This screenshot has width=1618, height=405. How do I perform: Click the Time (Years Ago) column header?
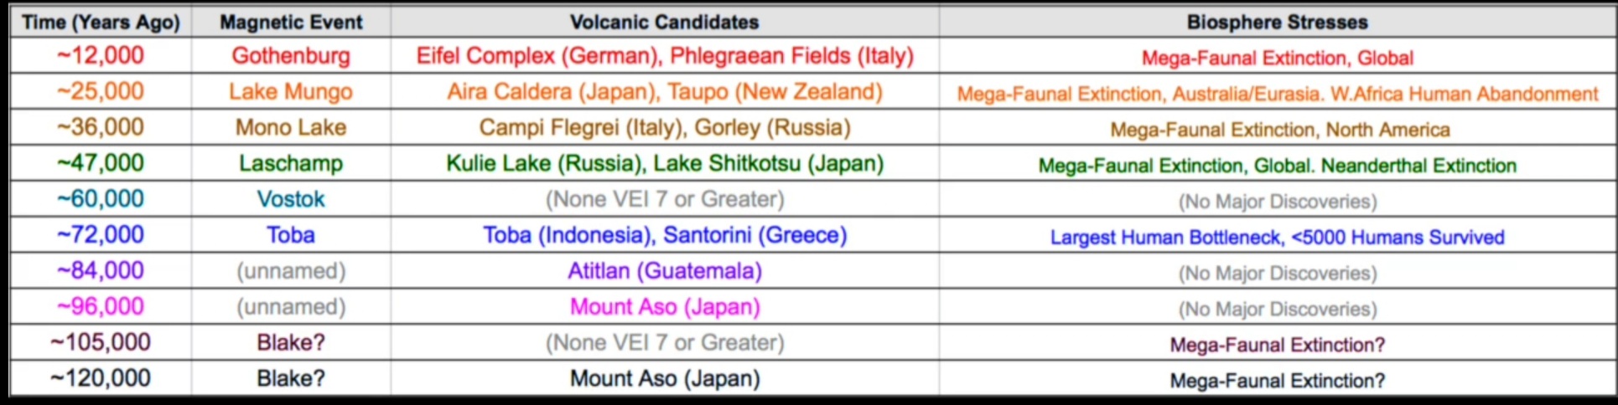click(101, 22)
